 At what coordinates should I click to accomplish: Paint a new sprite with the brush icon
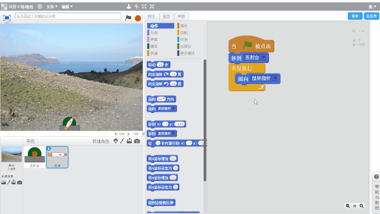tap(122, 141)
